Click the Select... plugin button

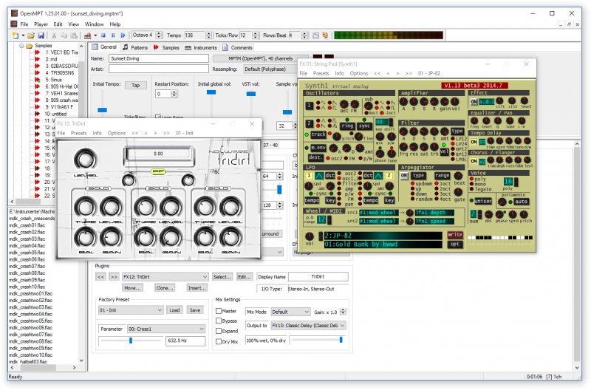coord(222,277)
